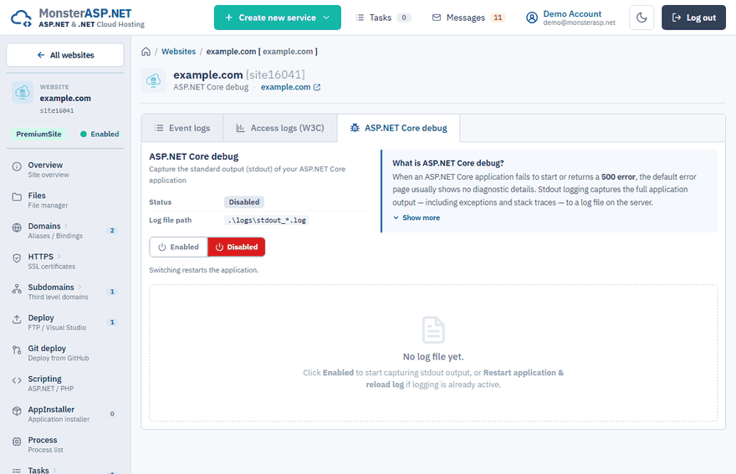Image resolution: width=736 pixels, height=474 pixels.
Task: Expand Subdomains submenu chevron
Action: click(79, 287)
